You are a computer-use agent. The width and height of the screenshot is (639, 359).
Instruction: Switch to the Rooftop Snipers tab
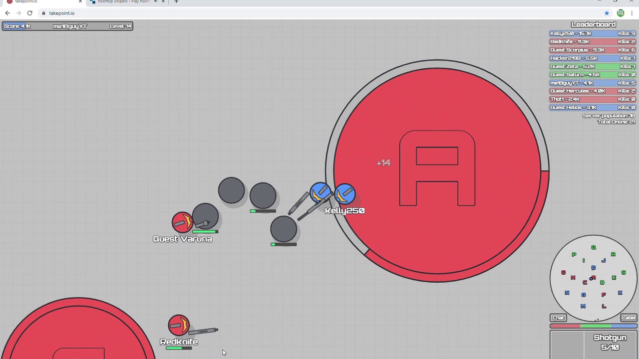pyautogui.click(x=124, y=1)
